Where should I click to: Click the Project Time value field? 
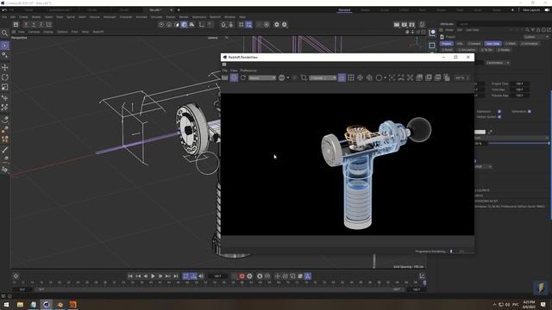[x=519, y=84]
